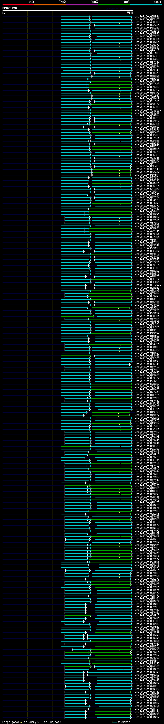Screen dimensions: 164x724
Task: Select hit label UniRef100_Q8LJT2
Action: (x=147, y=279)
